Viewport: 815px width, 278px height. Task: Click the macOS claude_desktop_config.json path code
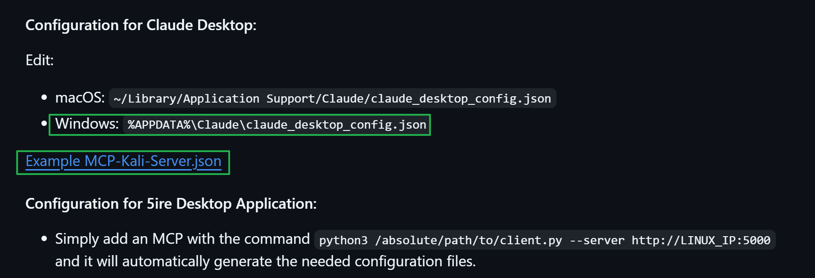point(332,99)
